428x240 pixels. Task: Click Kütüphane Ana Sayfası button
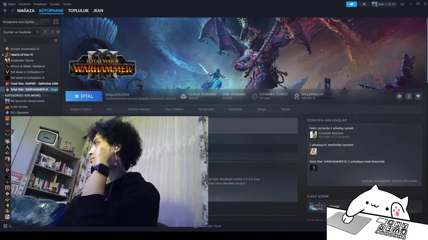(26, 22)
